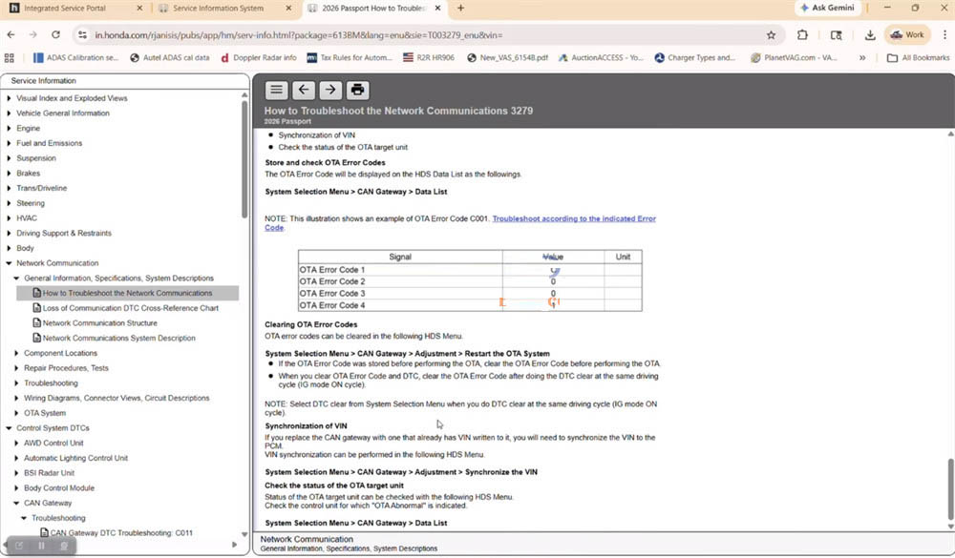
Task: Select the 2026 Passport How to Troubleshoot tab
Action: pos(373,8)
